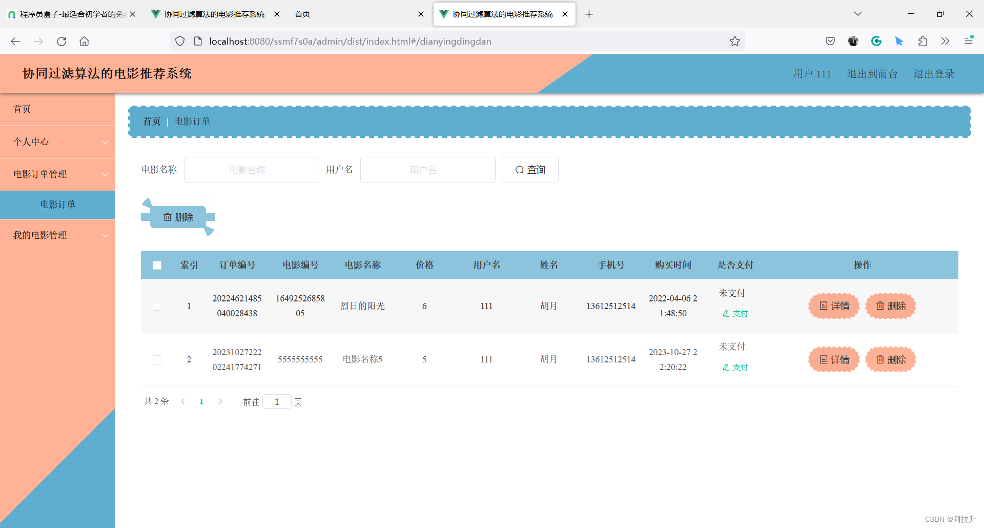The width and height of the screenshot is (984, 528).
Task: Click the 查询 search button
Action: 530,170
